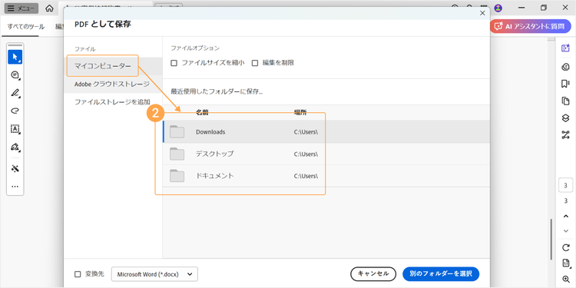Enable ファイルサイズを縮小 checkbox

(174, 63)
